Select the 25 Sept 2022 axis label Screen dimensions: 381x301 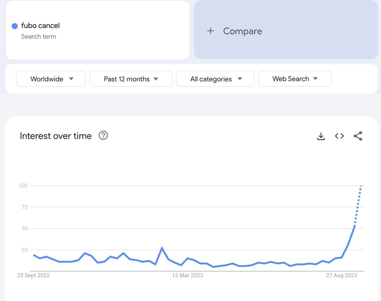click(x=33, y=275)
